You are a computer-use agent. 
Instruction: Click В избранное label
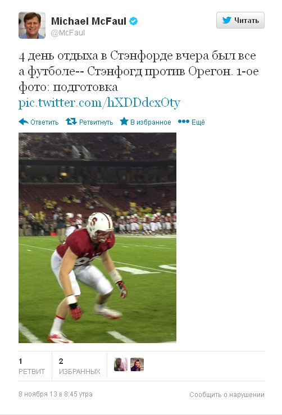151,122
